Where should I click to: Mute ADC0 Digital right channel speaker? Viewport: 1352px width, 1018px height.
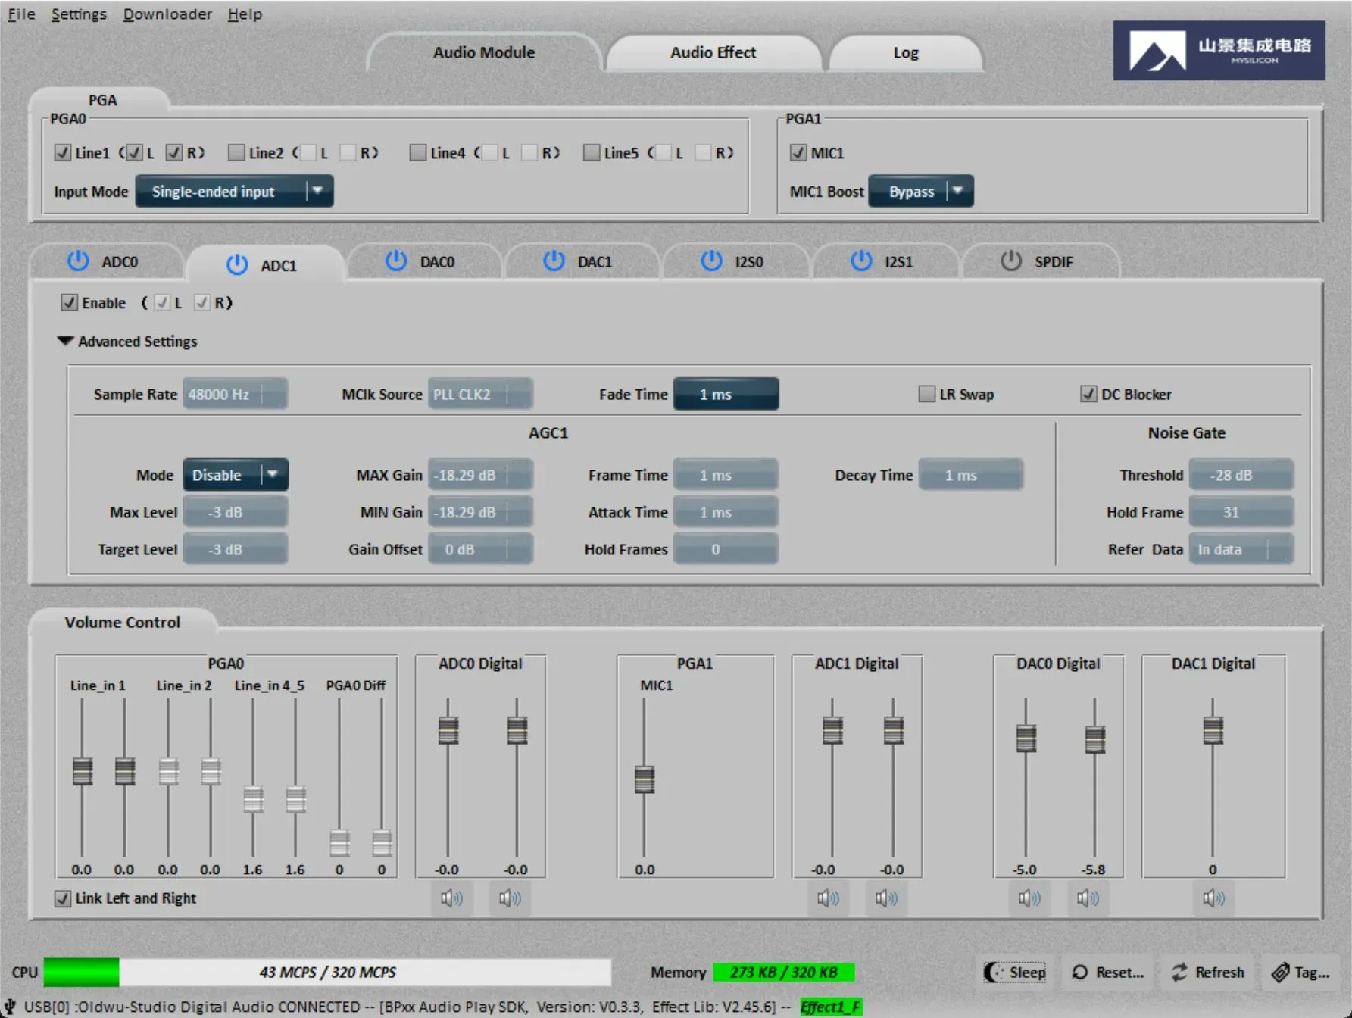click(x=510, y=898)
